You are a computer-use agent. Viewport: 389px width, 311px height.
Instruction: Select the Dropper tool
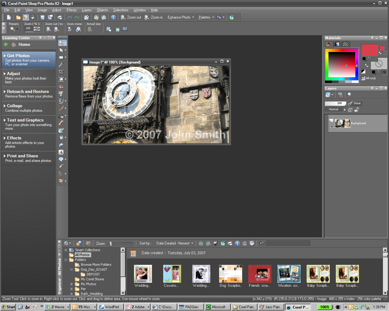(62, 65)
